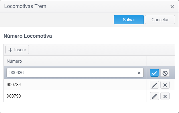Select the row with number 900734
This screenshot has width=179, height=113.
point(75,85)
